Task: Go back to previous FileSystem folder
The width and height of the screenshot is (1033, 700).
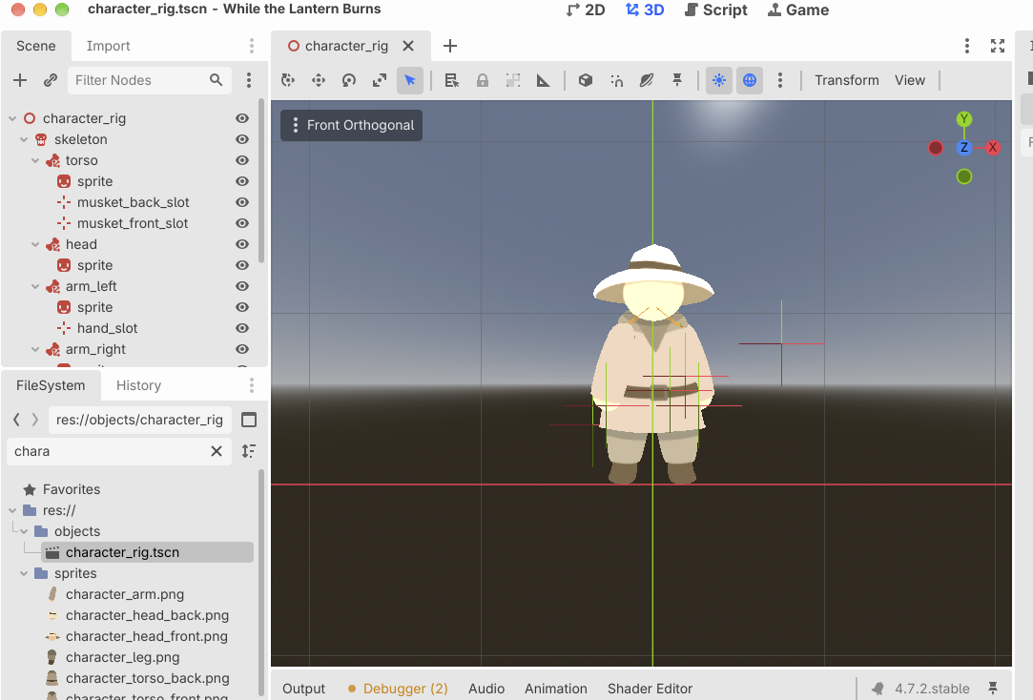Action: [x=17, y=420]
